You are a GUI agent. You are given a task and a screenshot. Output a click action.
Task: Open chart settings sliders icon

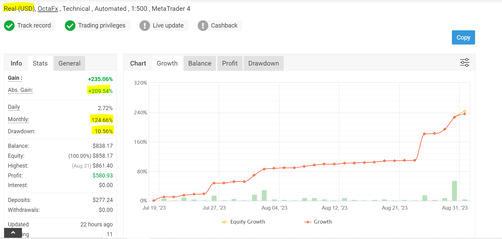coord(465,62)
